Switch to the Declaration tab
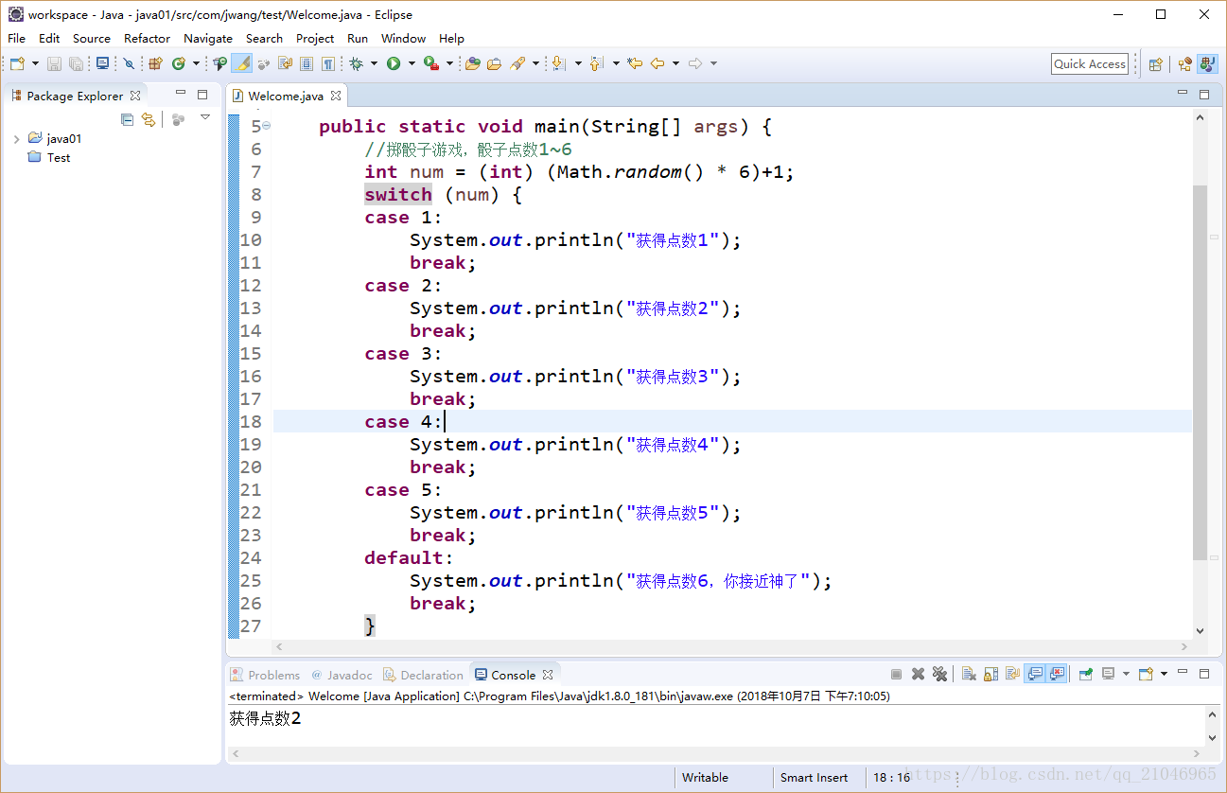This screenshot has height=793, width=1227. [423, 675]
